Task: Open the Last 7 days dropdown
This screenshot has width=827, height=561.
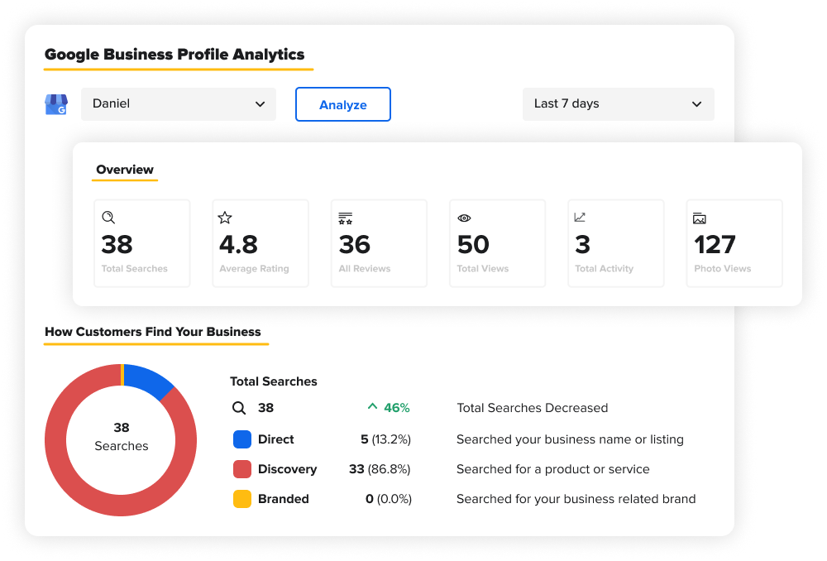Action: [x=618, y=104]
